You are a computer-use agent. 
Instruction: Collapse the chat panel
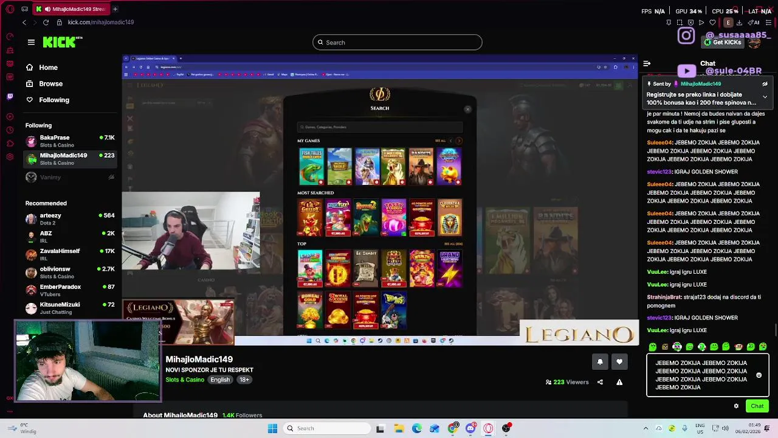click(647, 63)
